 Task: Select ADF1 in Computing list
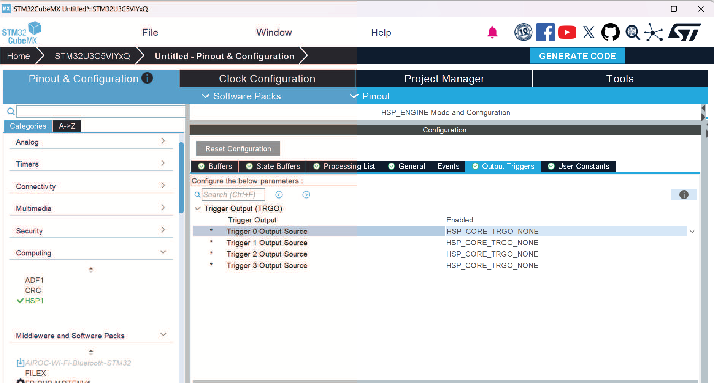tap(34, 280)
